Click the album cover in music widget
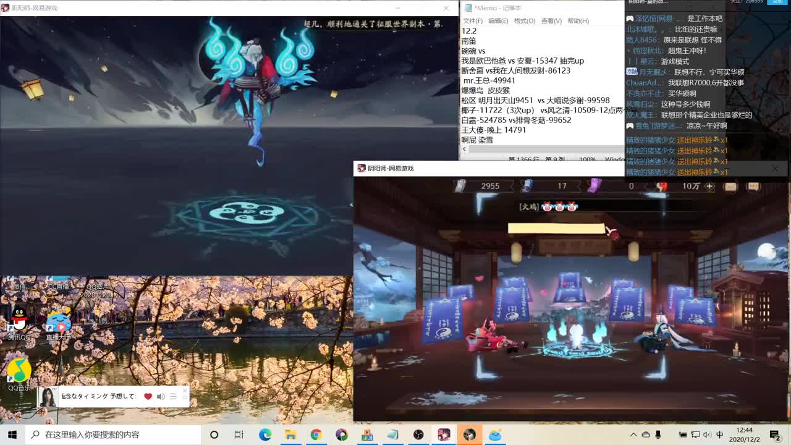The image size is (791, 445). [x=48, y=397]
